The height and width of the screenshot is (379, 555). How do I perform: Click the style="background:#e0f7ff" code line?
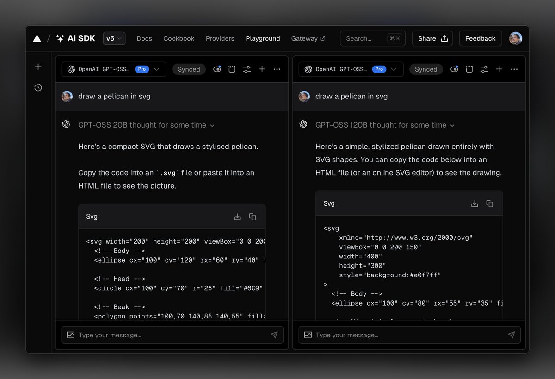point(390,275)
